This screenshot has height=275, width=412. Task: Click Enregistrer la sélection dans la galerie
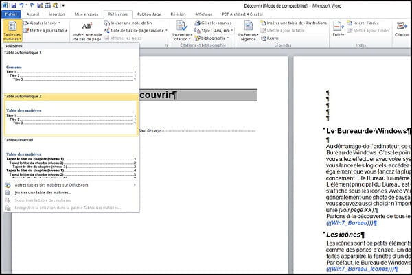71,208
